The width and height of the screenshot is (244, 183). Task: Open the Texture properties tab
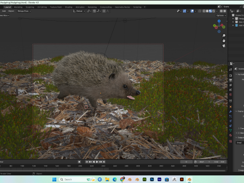point(230,141)
